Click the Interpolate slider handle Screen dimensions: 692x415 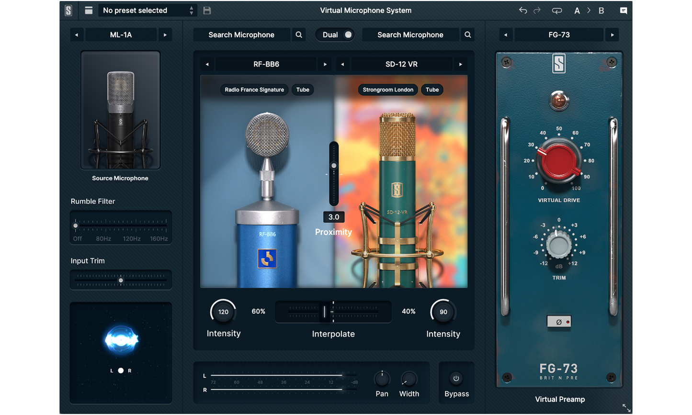tap(325, 312)
